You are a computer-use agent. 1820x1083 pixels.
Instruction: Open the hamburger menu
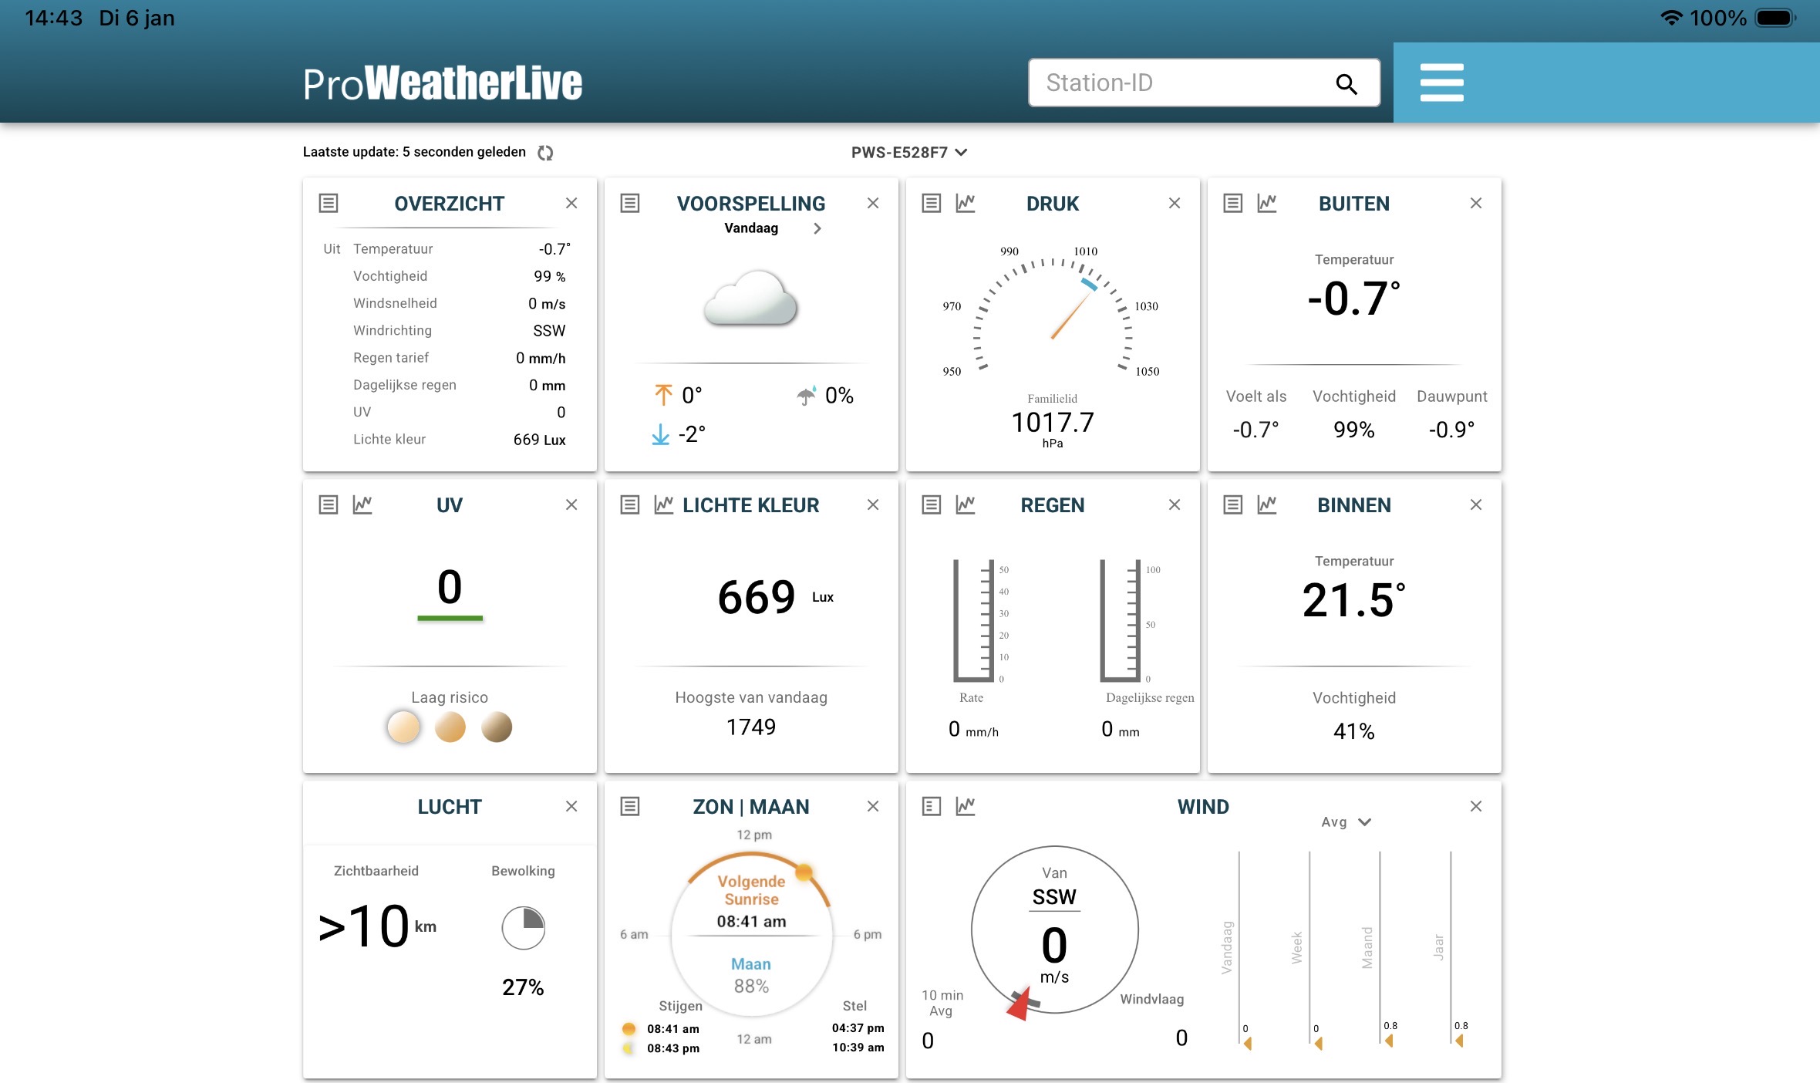click(1441, 83)
